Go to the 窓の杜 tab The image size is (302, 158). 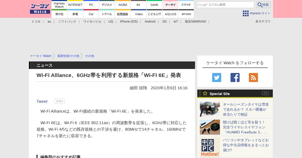tap(59, 14)
